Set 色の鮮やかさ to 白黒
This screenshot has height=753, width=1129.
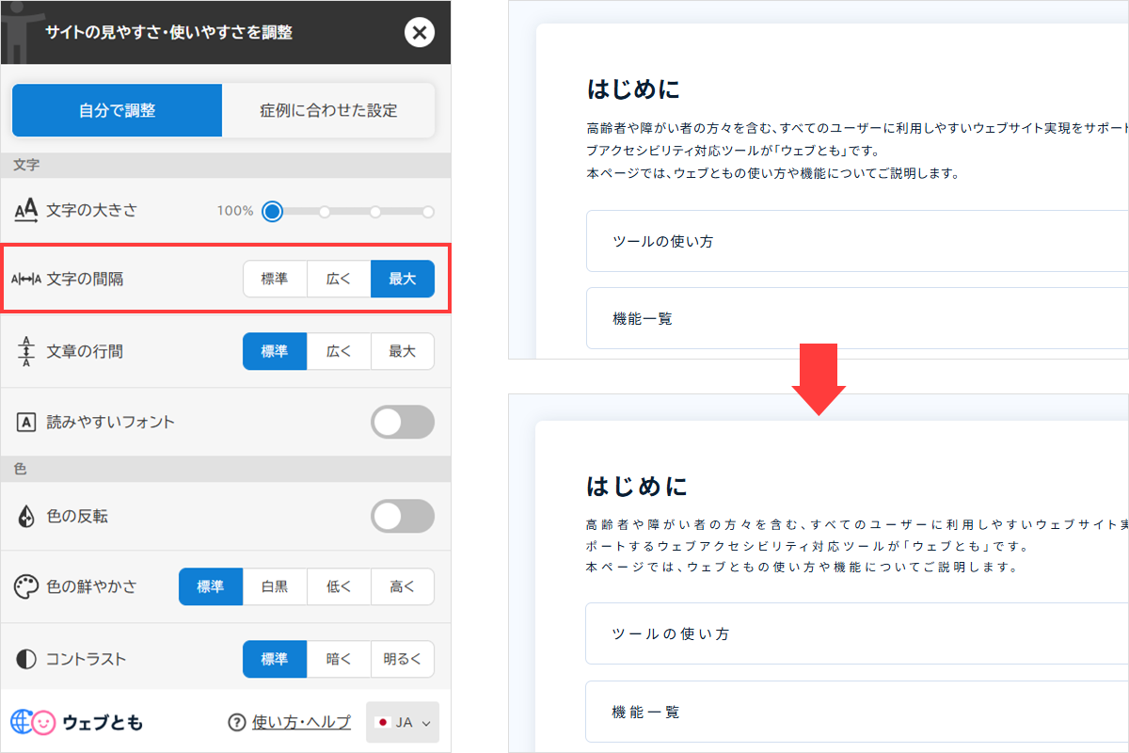[275, 587]
